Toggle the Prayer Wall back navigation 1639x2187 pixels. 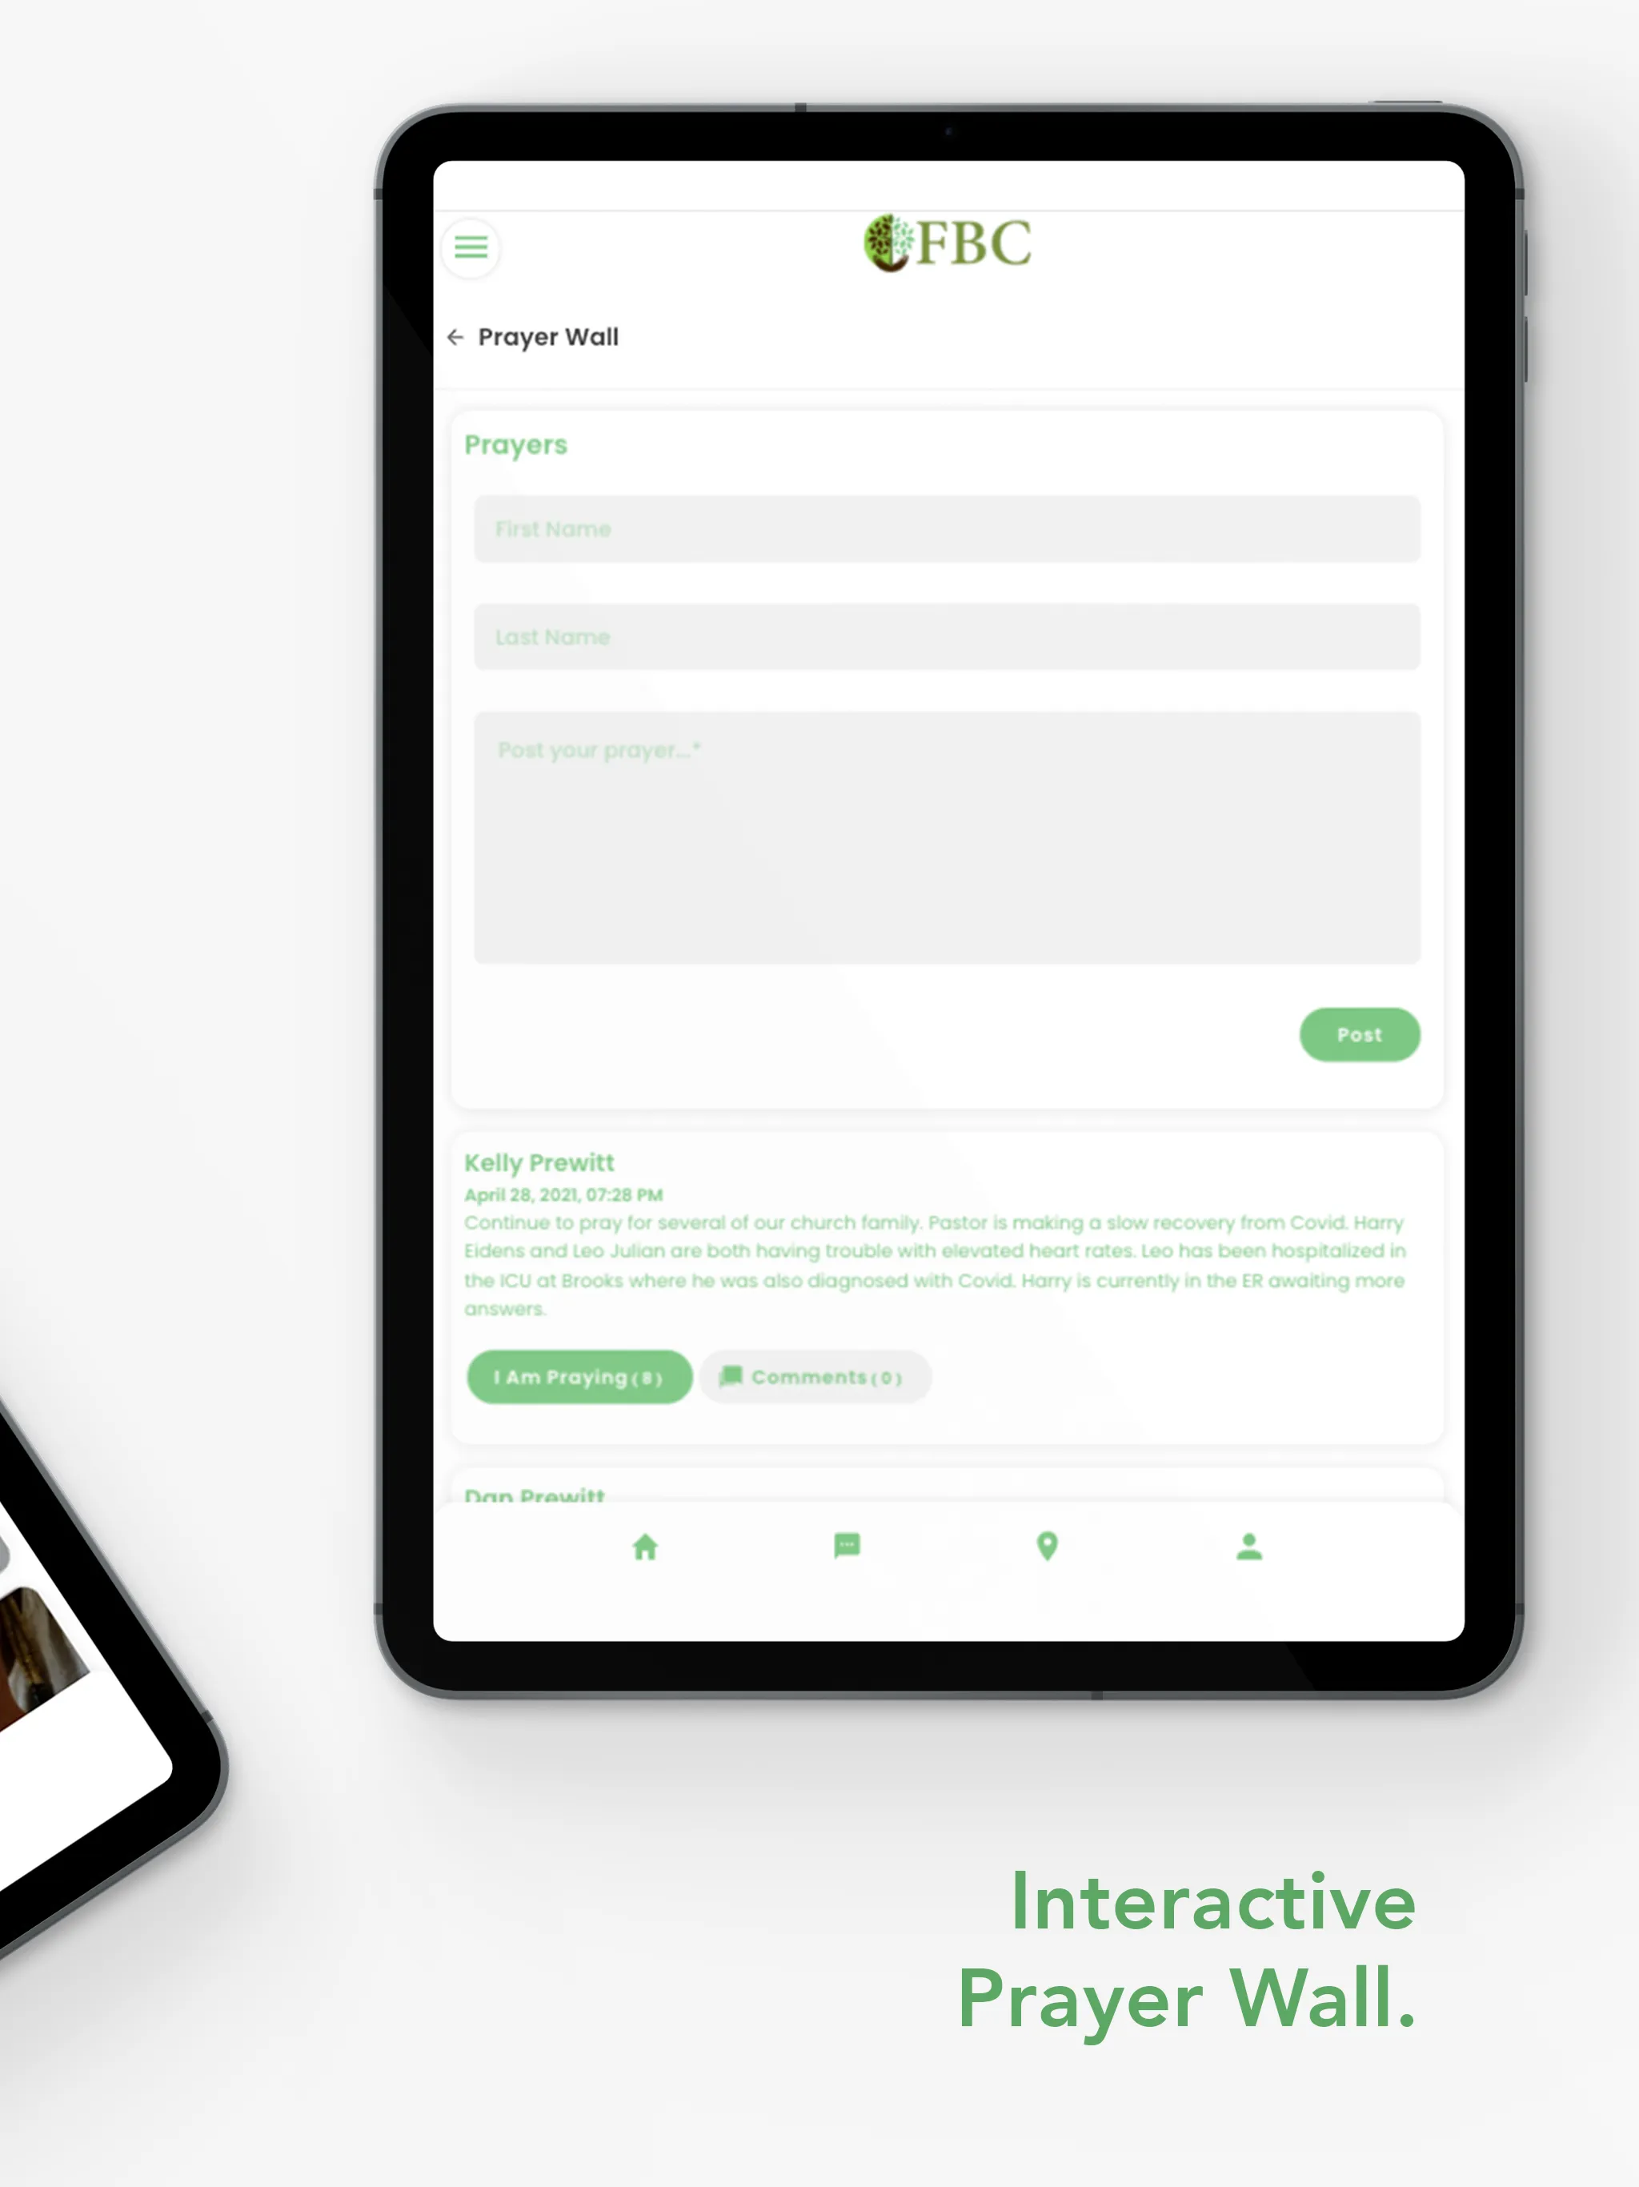point(455,335)
